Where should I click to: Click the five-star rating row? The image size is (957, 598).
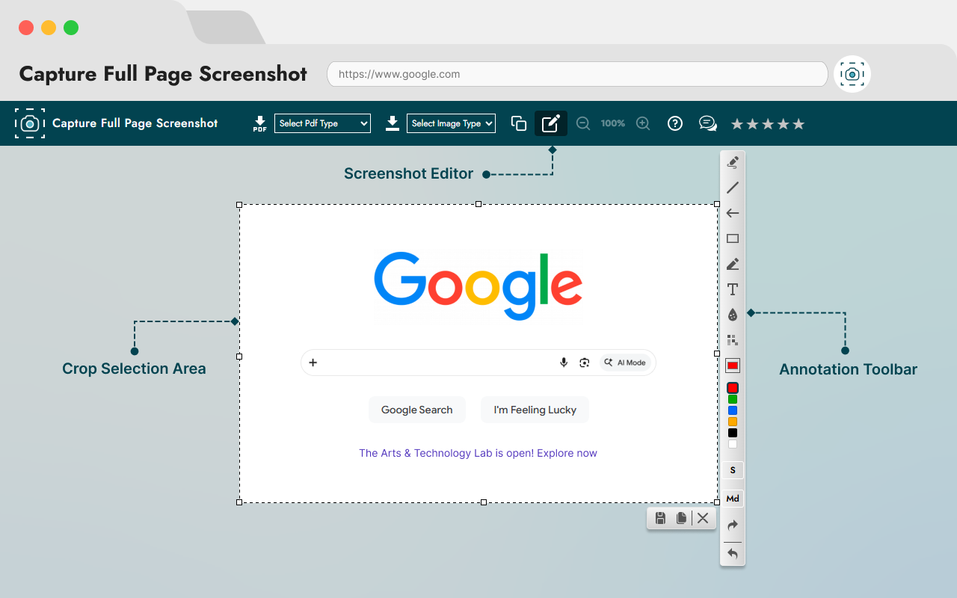click(x=768, y=124)
